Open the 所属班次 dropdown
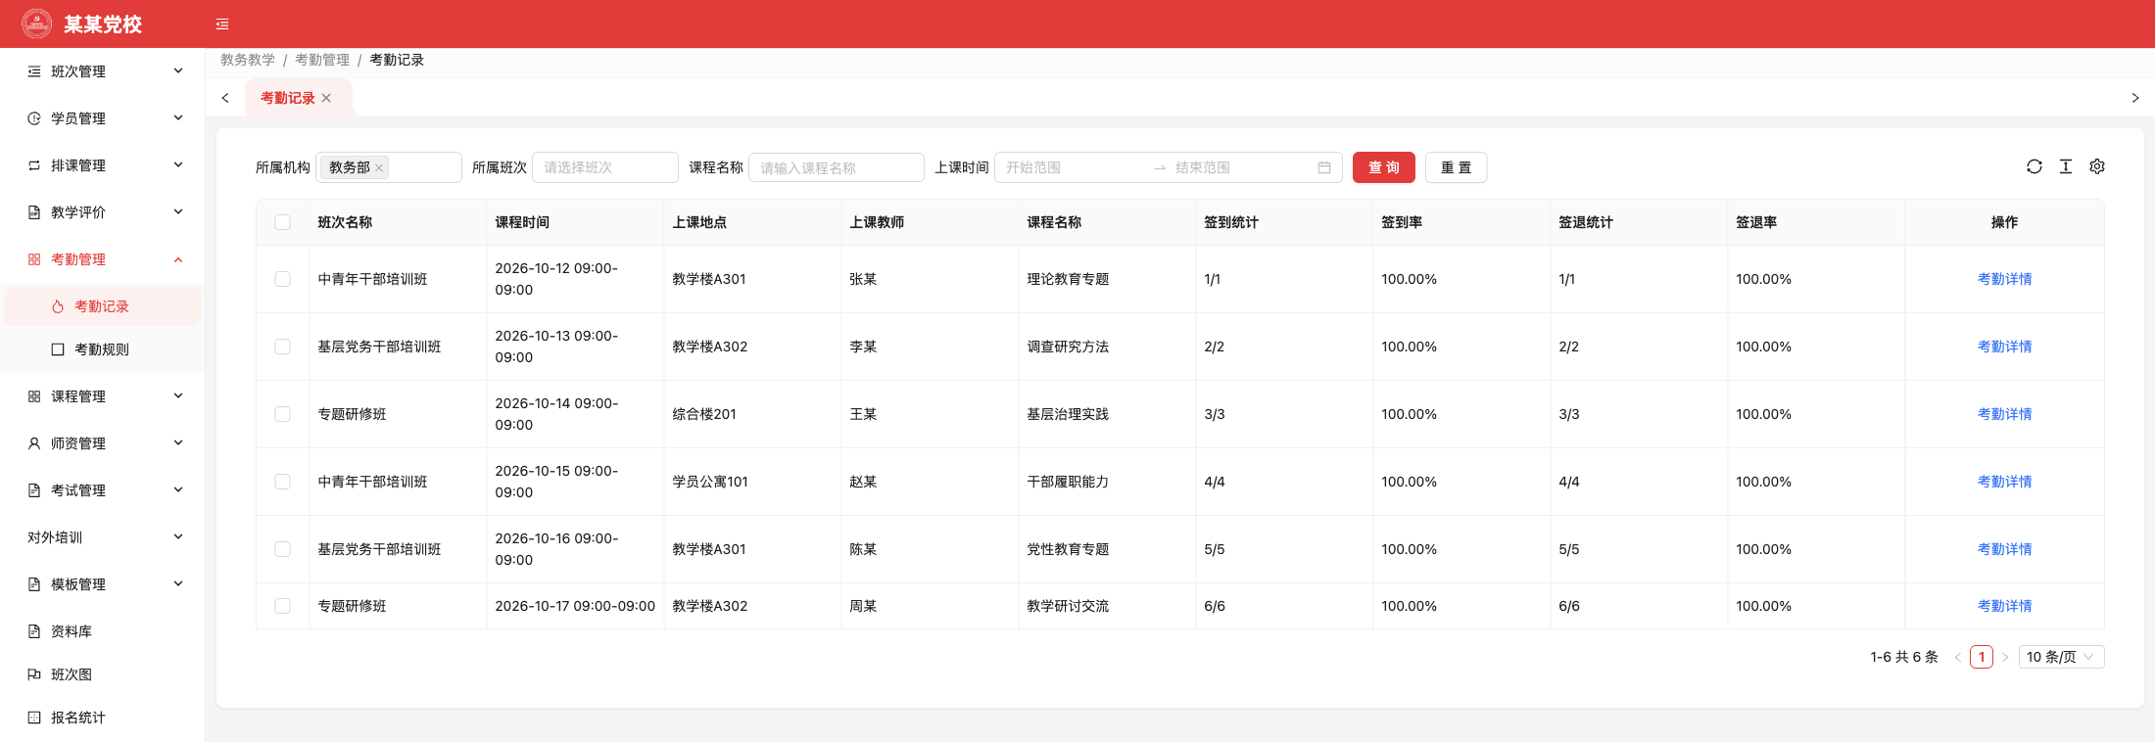The image size is (2155, 742). click(605, 167)
